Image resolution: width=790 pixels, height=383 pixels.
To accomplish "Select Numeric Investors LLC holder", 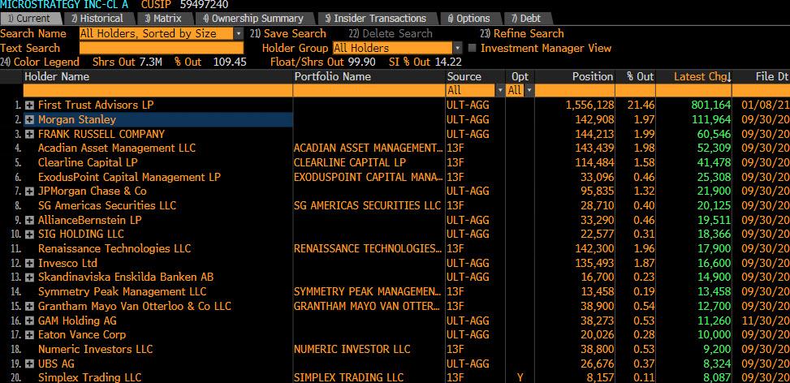I will (x=95, y=349).
